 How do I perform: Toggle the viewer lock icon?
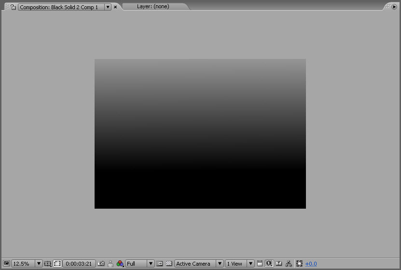(x=14, y=7)
